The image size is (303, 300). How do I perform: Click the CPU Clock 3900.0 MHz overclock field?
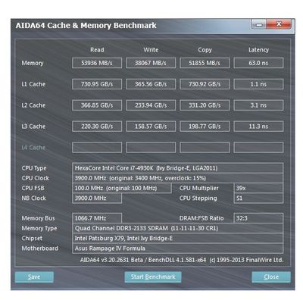pyautogui.click(x=178, y=178)
